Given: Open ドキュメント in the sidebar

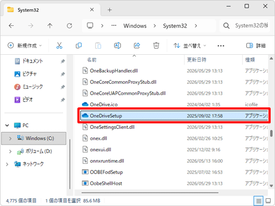Looking at the screenshot, I should tap(32, 61).
